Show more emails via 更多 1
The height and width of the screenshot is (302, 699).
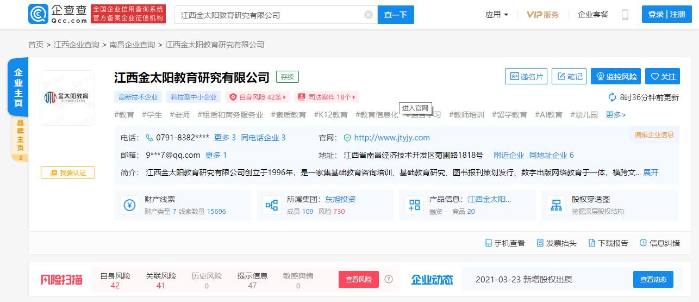coord(216,155)
